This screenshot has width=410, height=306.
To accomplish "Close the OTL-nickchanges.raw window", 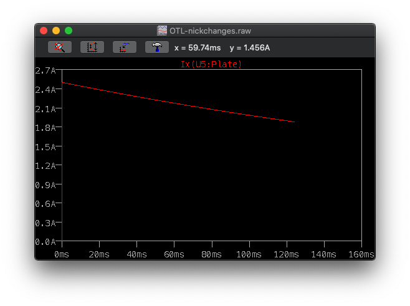I will (44, 31).
